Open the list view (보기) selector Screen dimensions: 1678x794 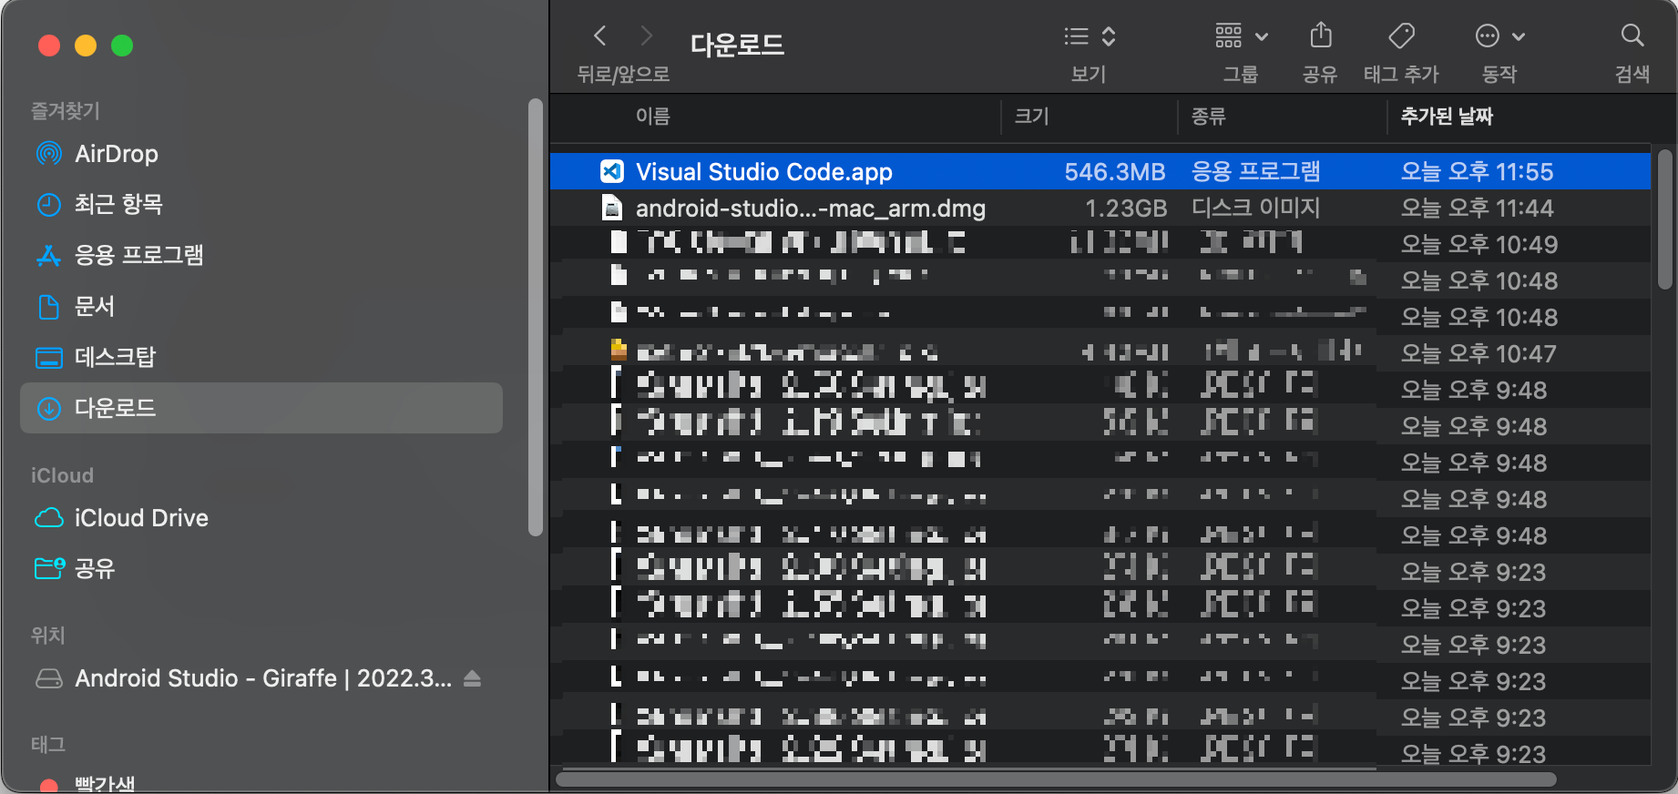(x=1090, y=36)
